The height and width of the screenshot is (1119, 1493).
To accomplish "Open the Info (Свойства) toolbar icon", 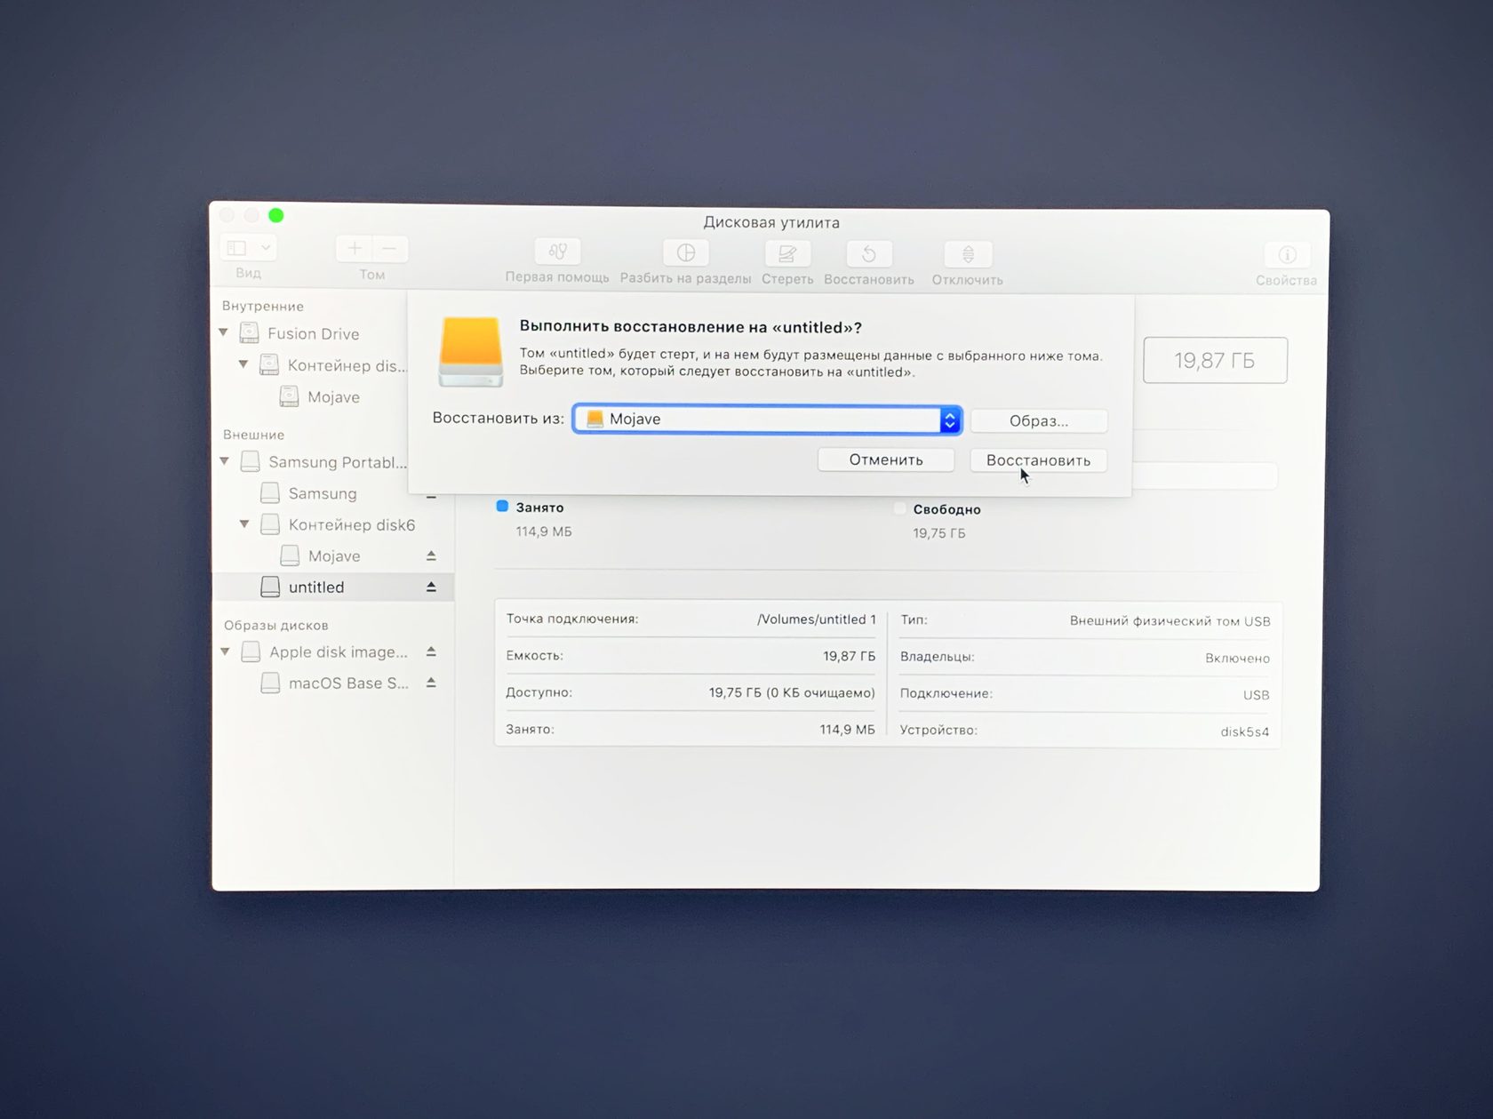I will [1286, 256].
